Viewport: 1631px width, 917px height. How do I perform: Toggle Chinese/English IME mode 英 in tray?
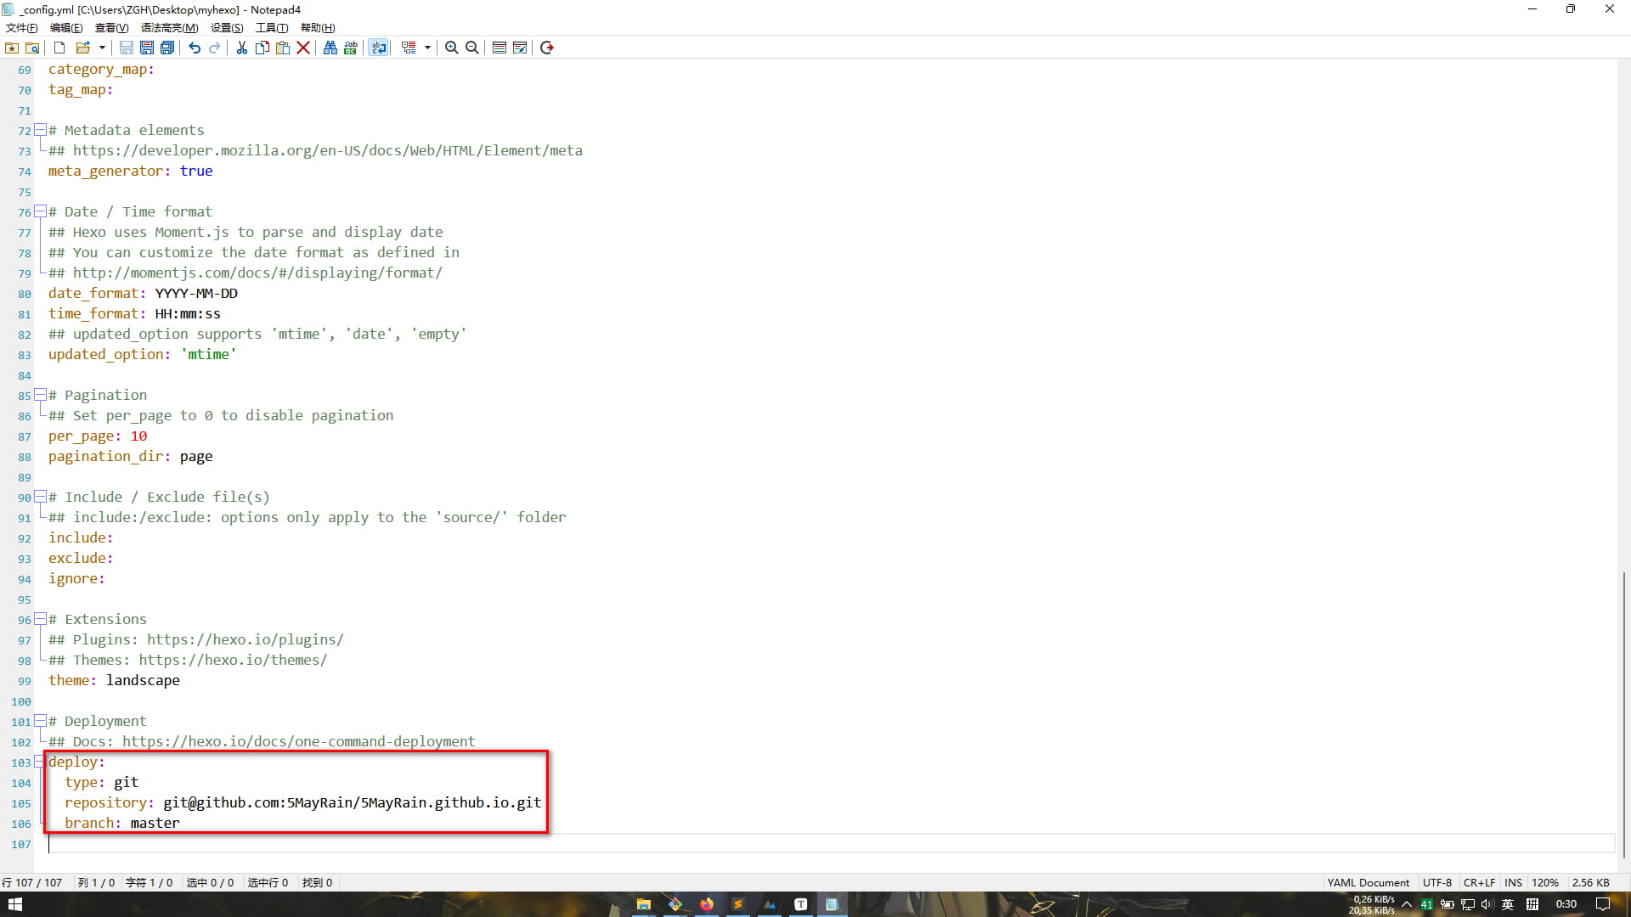(x=1508, y=904)
